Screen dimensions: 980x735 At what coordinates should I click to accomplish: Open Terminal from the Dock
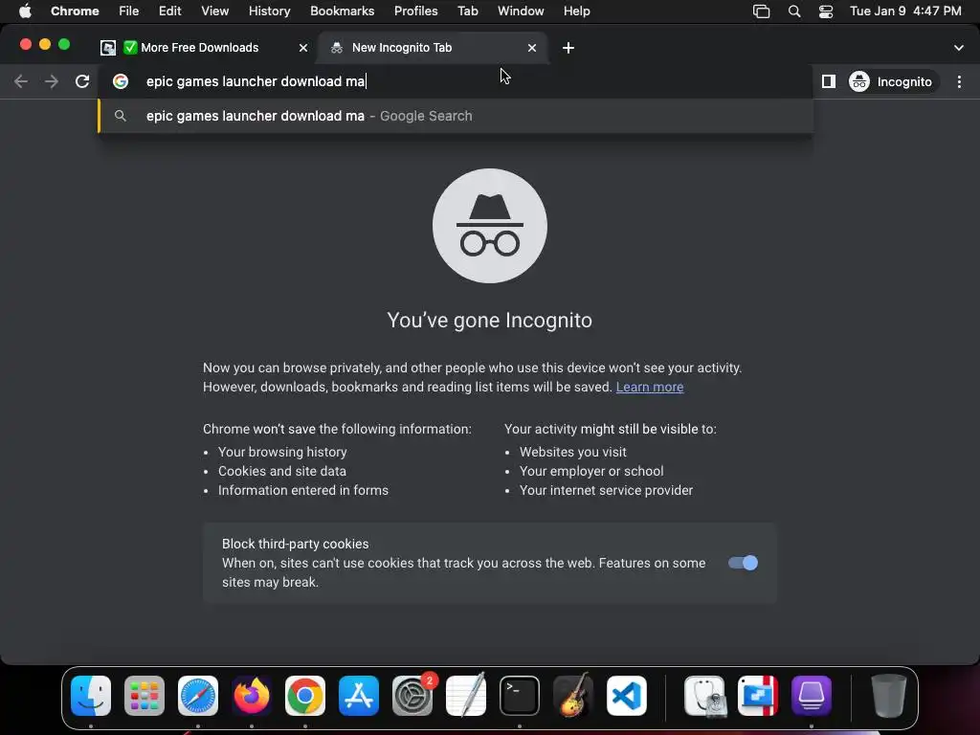(520, 696)
